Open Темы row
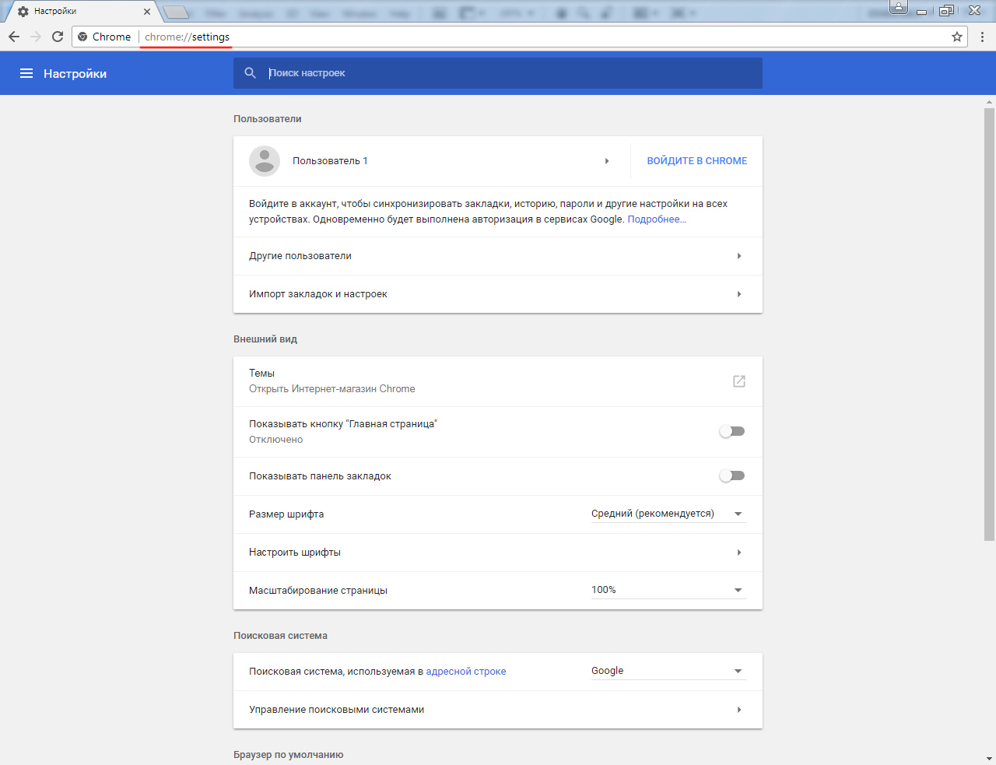The height and width of the screenshot is (765, 996). click(x=498, y=381)
